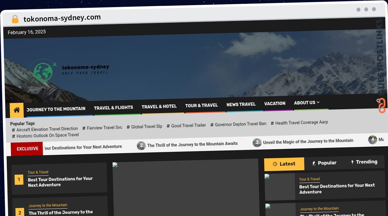Click the number 4 ticker thumbnail
This screenshot has width=388, height=216.
(372, 140)
